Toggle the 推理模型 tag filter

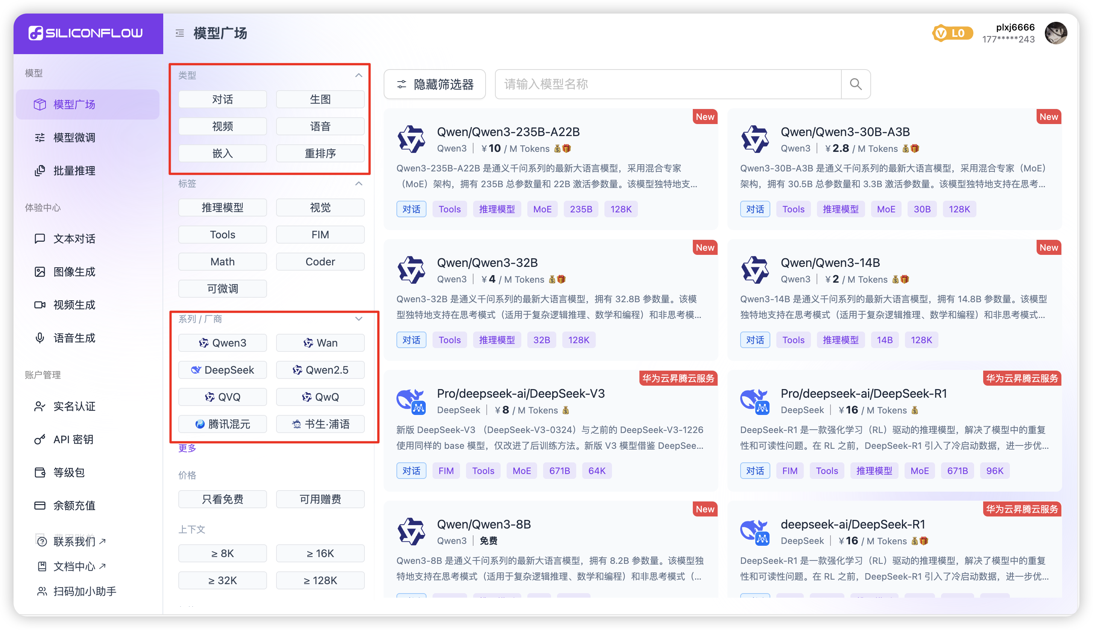point(223,208)
